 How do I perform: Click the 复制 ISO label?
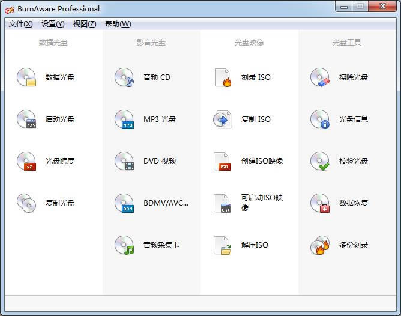(256, 119)
